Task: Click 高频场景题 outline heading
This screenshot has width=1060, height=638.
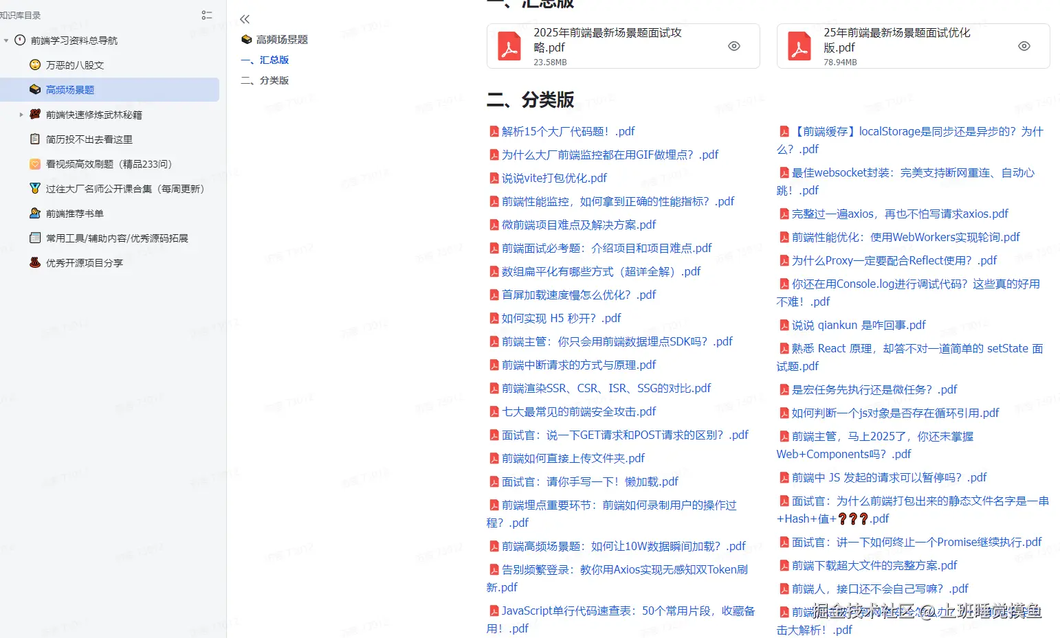Action: 282,40
